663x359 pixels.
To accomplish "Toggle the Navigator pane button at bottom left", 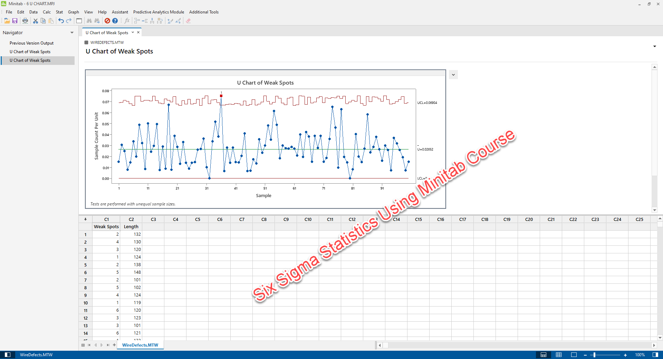I will pyautogui.click(x=8, y=355).
